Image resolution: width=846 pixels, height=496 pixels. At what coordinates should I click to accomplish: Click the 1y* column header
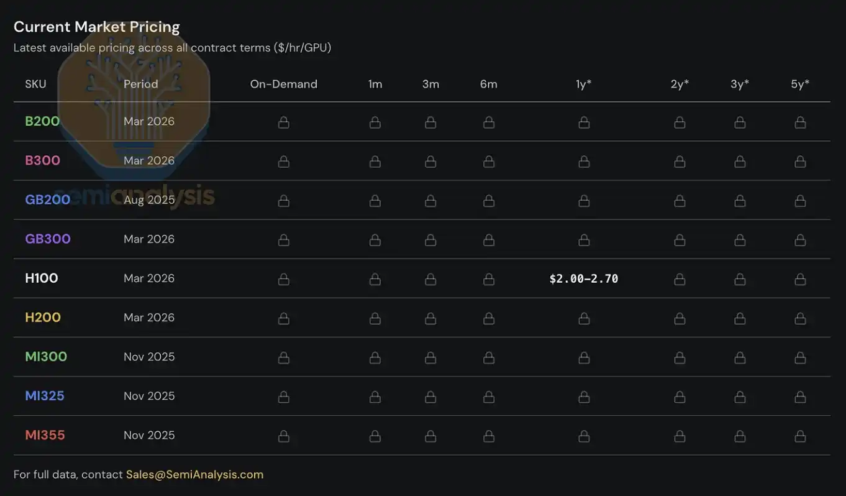(583, 84)
